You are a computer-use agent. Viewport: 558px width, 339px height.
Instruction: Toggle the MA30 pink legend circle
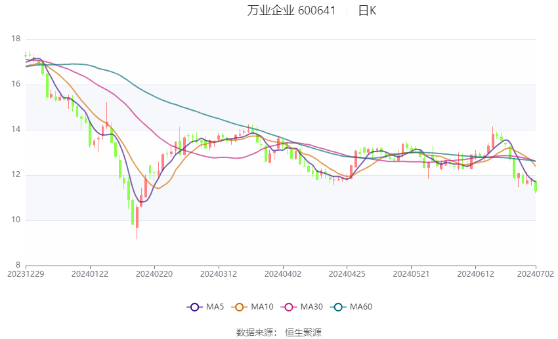pos(289,307)
